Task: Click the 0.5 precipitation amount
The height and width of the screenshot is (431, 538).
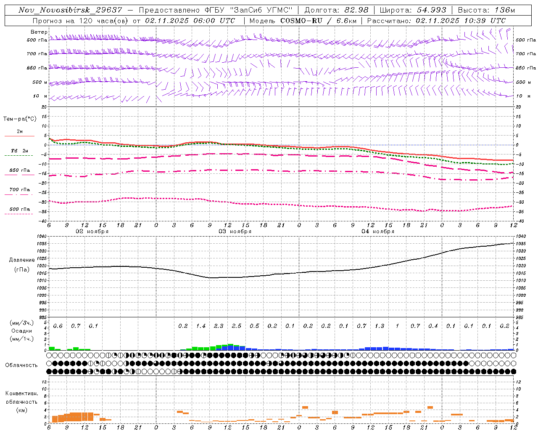Action: tap(254, 326)
